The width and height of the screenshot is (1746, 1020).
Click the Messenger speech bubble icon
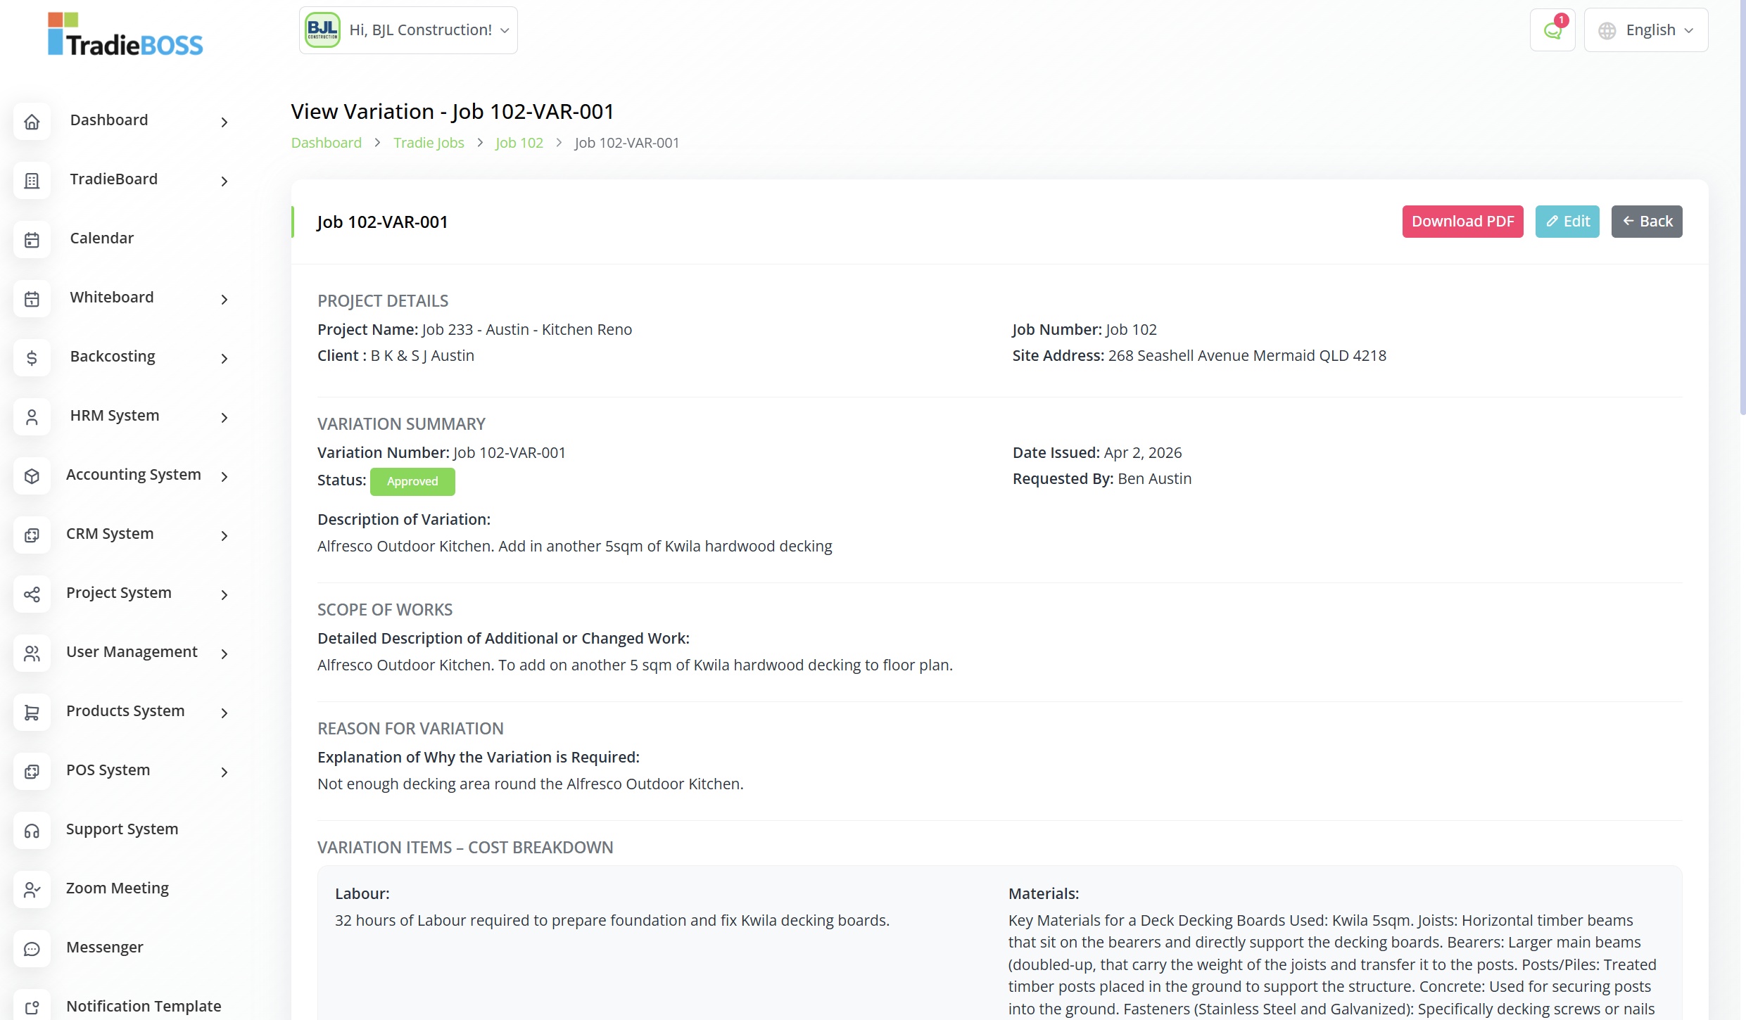coord(32,949)
